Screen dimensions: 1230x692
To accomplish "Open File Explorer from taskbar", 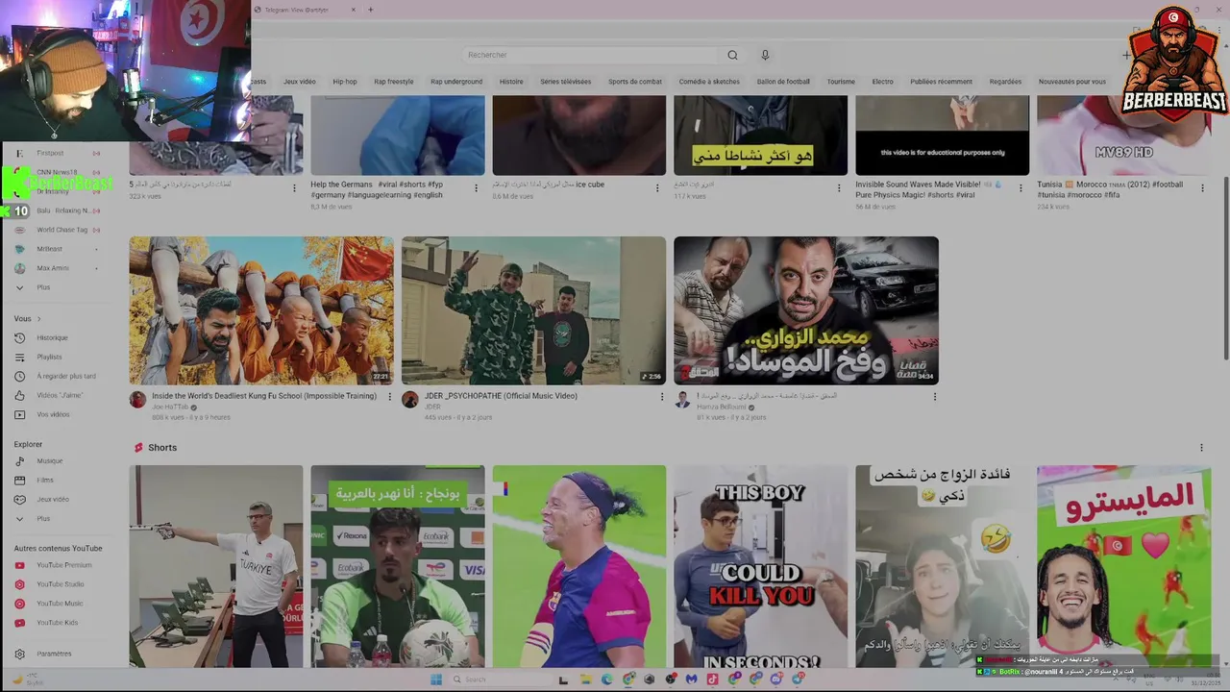I will tap(586, 680).
